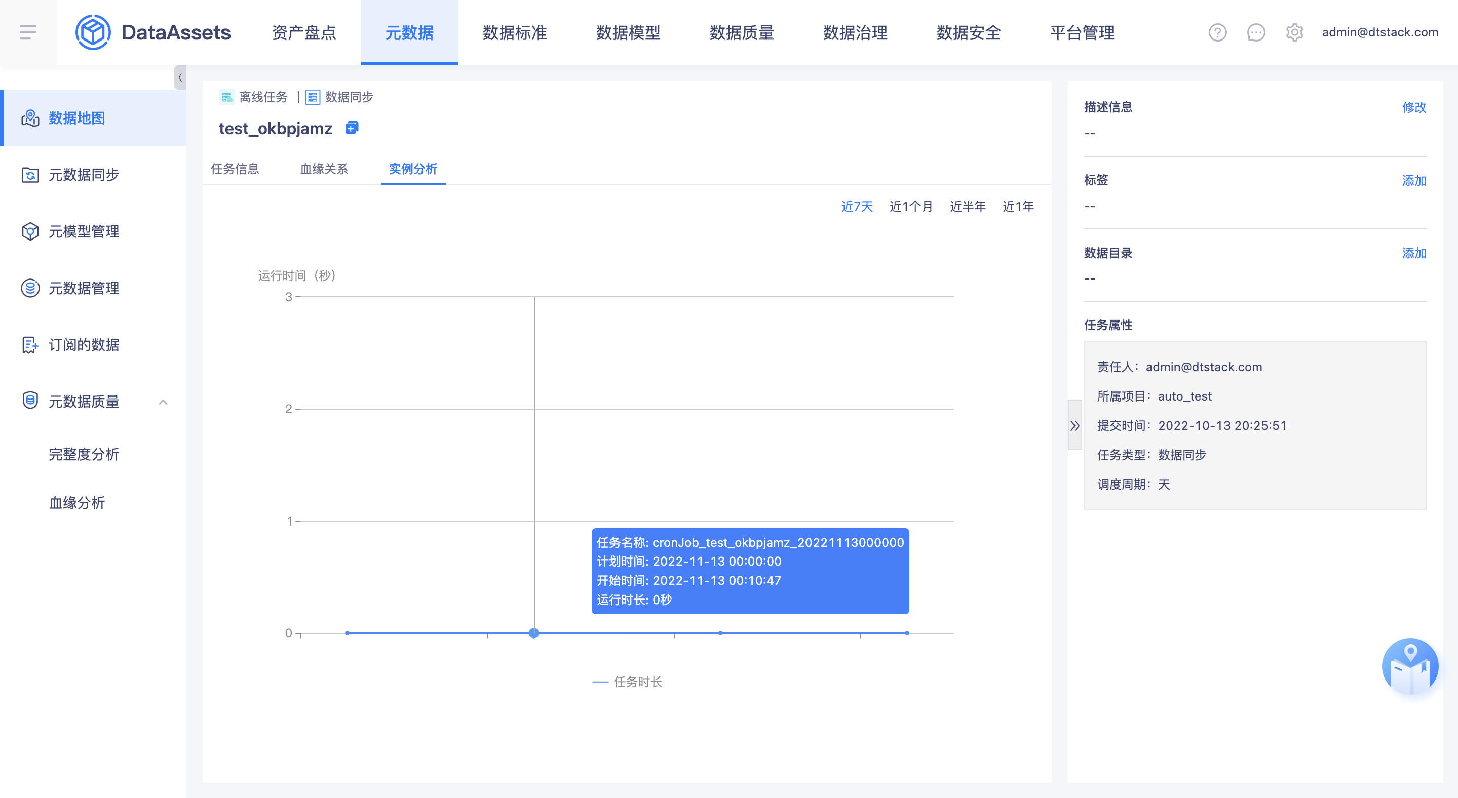Screen dimensions: 1458x798
Task: Click the 调度周期 天 value
Action: (x=1164, y=484)
